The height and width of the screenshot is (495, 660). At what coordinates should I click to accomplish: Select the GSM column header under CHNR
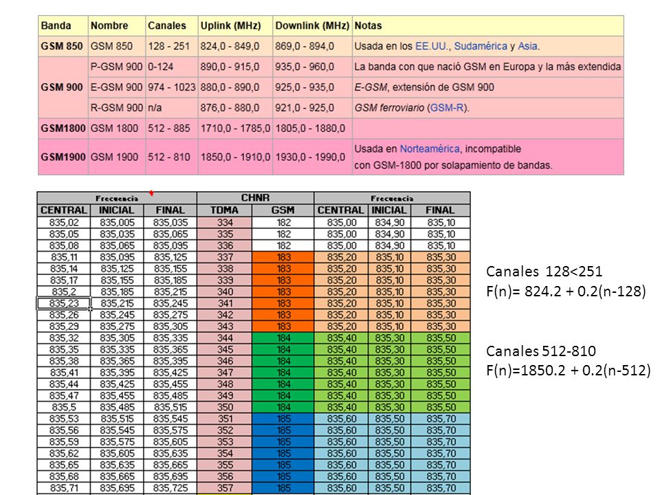[283, 210]
